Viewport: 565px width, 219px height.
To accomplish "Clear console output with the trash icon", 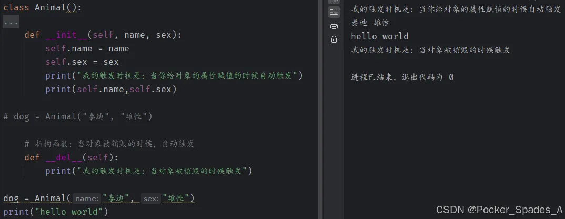I will point(334,39).
